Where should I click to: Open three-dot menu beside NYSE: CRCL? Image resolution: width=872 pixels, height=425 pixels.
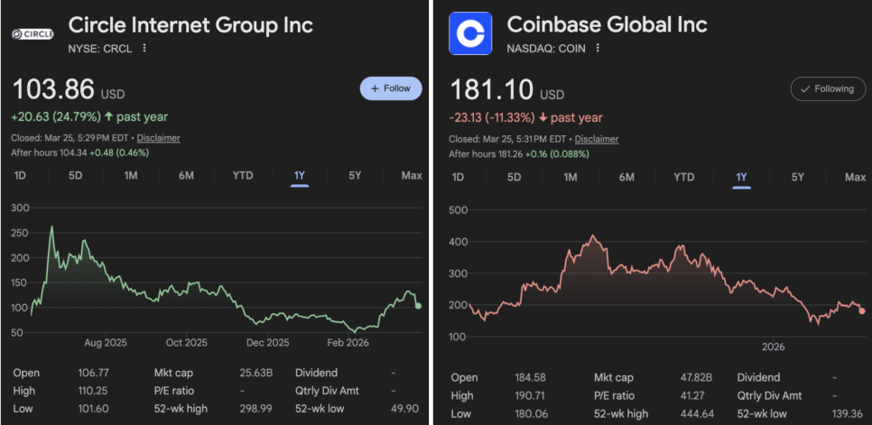pyautogui.click(x=144, y=49)
